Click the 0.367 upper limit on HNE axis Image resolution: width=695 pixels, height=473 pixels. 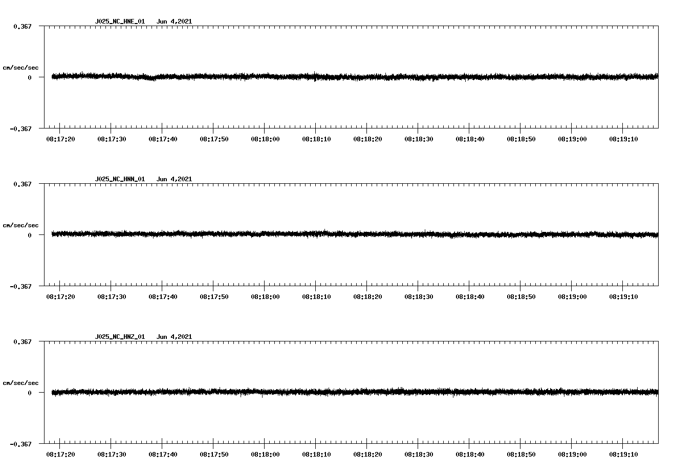coord(22,26)
